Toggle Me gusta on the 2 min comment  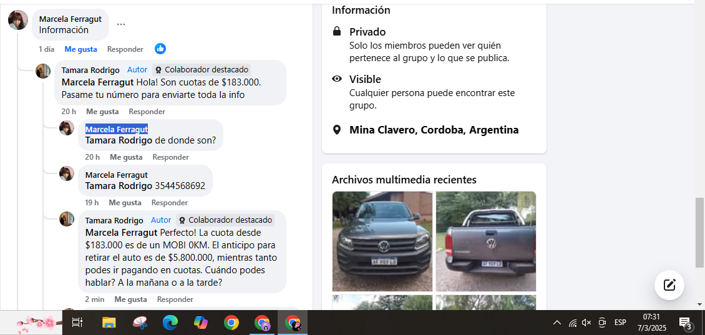pos(131,299)
